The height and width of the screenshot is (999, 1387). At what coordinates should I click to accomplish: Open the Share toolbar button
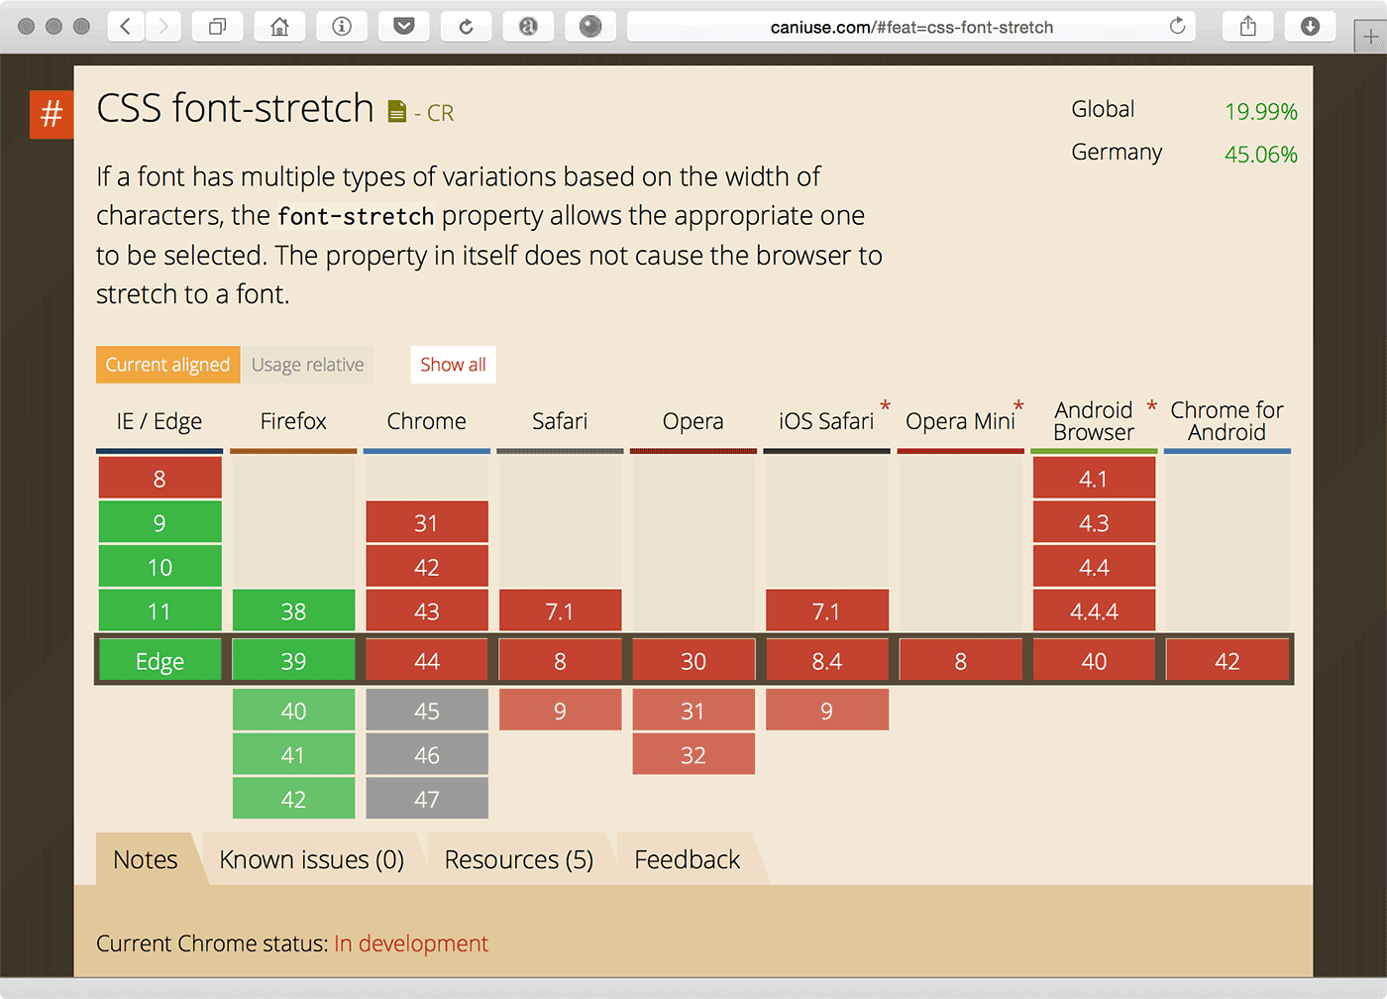(x=1248, y=27)
